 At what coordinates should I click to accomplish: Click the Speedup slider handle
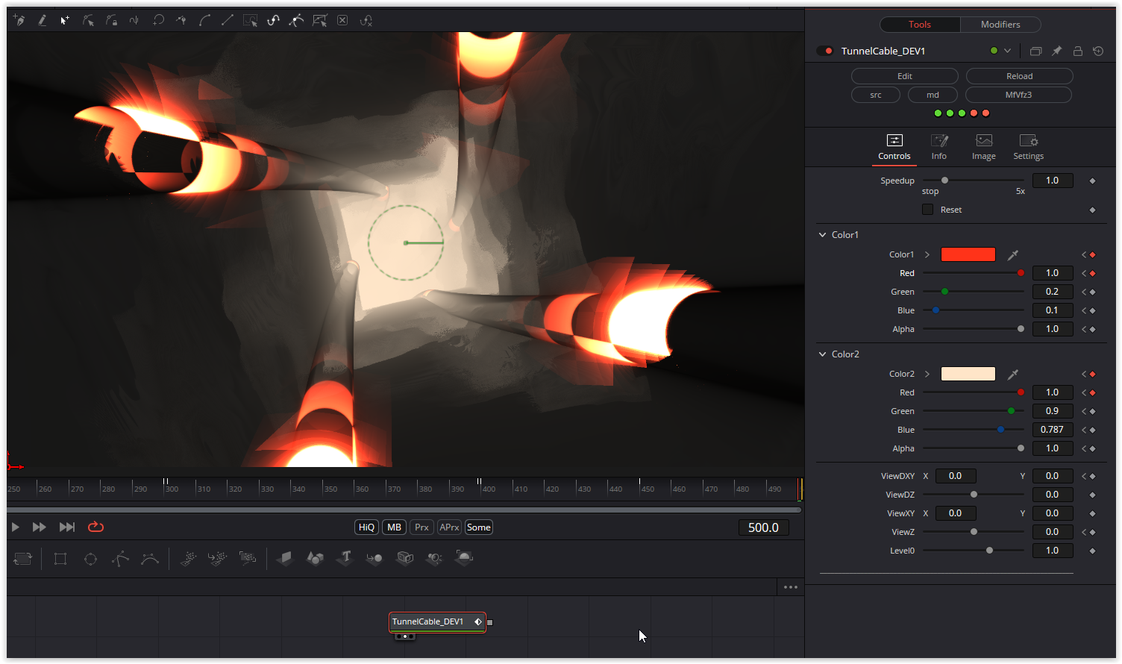click(x=944, y=181)
